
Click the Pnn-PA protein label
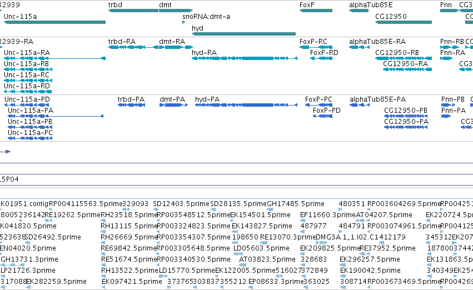[454, 111]
